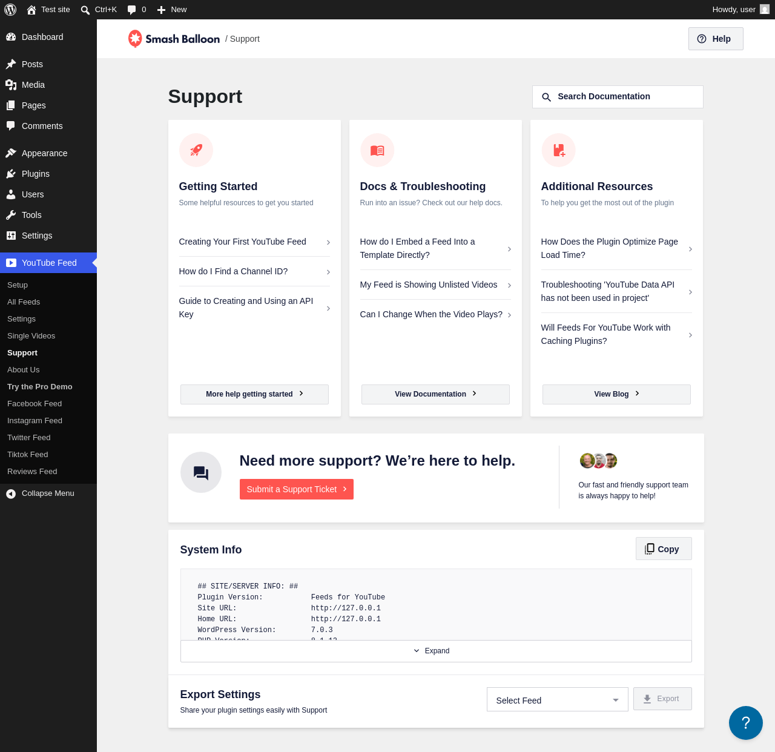Open the Select Feed dropdown
The height and width of the screenshot is (752, 775).
pyautogui.click(x=558, y=700)
